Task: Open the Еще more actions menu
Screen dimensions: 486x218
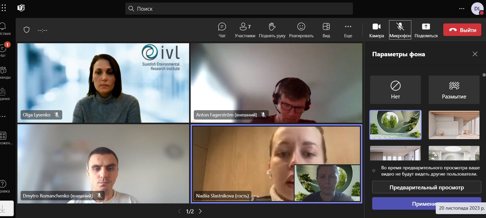Action: click(x=348, y=30)
